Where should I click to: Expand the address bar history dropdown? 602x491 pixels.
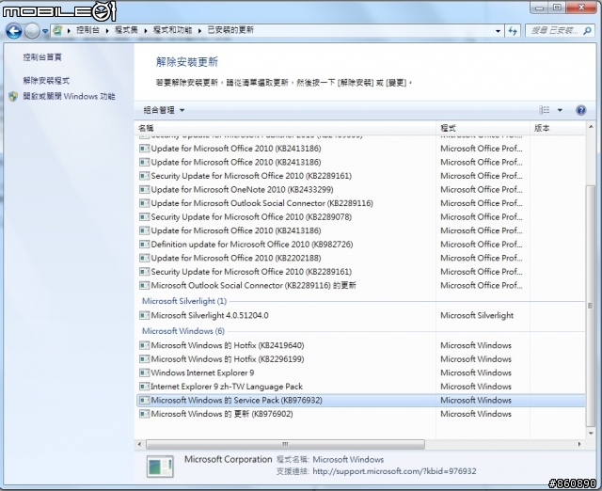(x=498, y=31)
